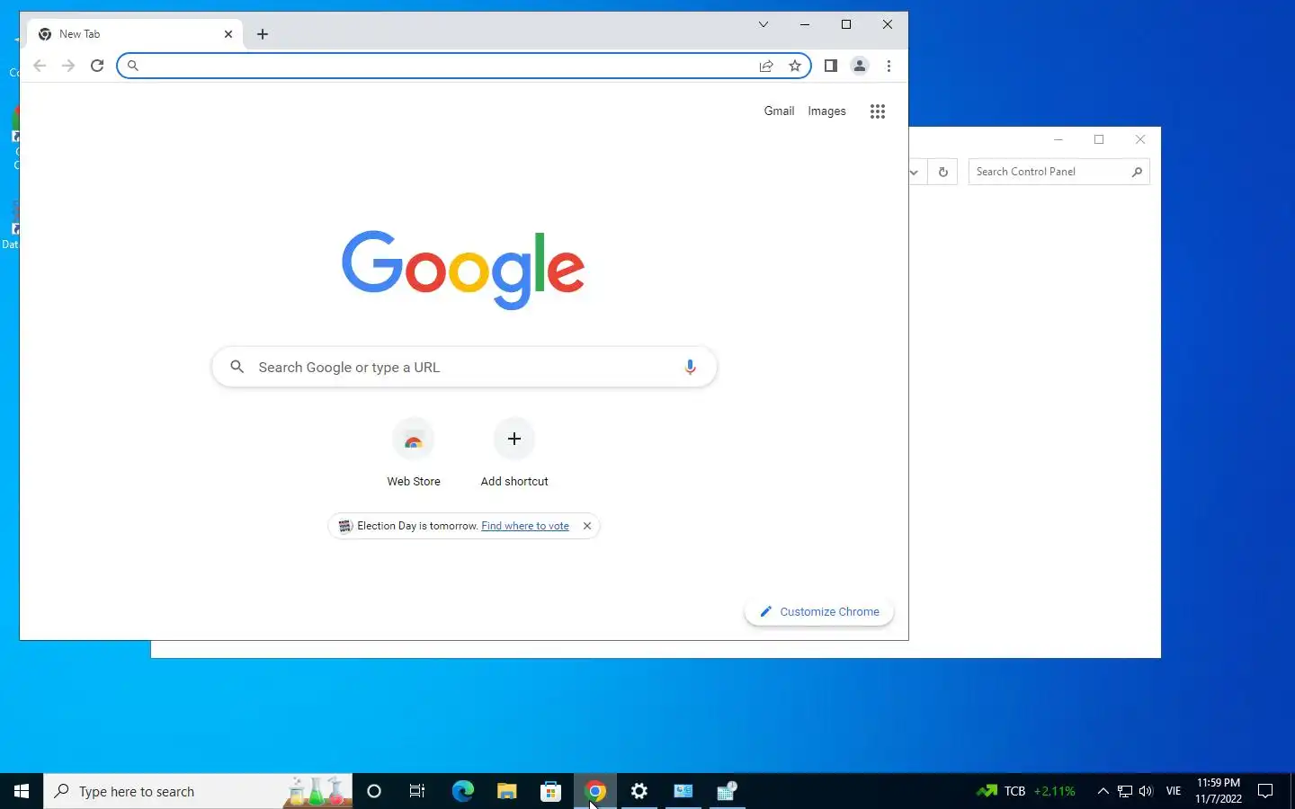Open Chrome side panel

pyautogui.click(x=831, y=66)
